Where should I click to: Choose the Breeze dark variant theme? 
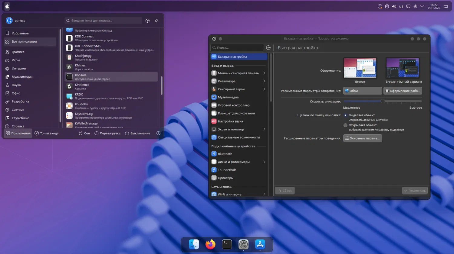click(403, 68)
